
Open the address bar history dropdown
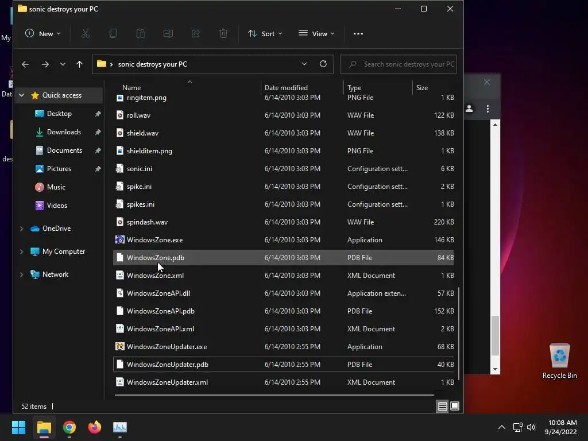(304, 64)
